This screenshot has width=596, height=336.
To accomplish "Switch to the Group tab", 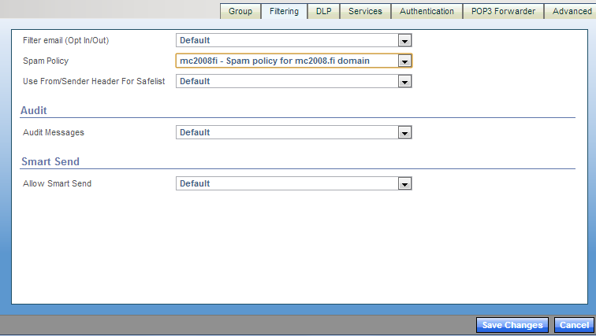I will click(x=240, y=11).
